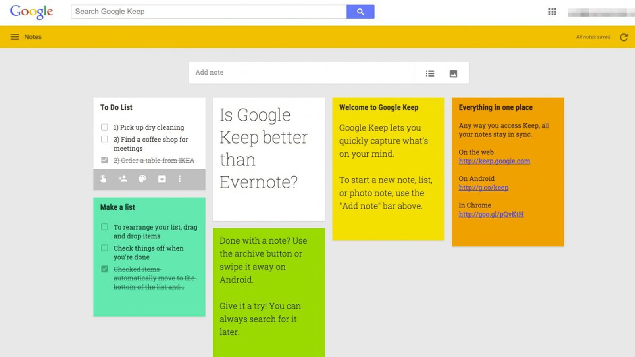Open color palette for To Do List
Screen dimensions: 635x357
coord(142,179)
